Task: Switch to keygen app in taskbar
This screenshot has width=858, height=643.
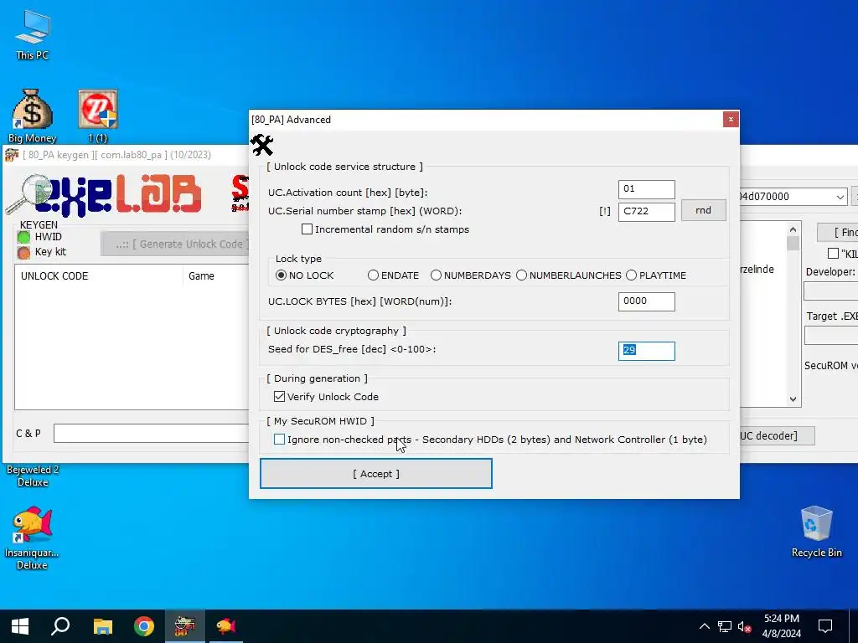Action: point(185,626)
